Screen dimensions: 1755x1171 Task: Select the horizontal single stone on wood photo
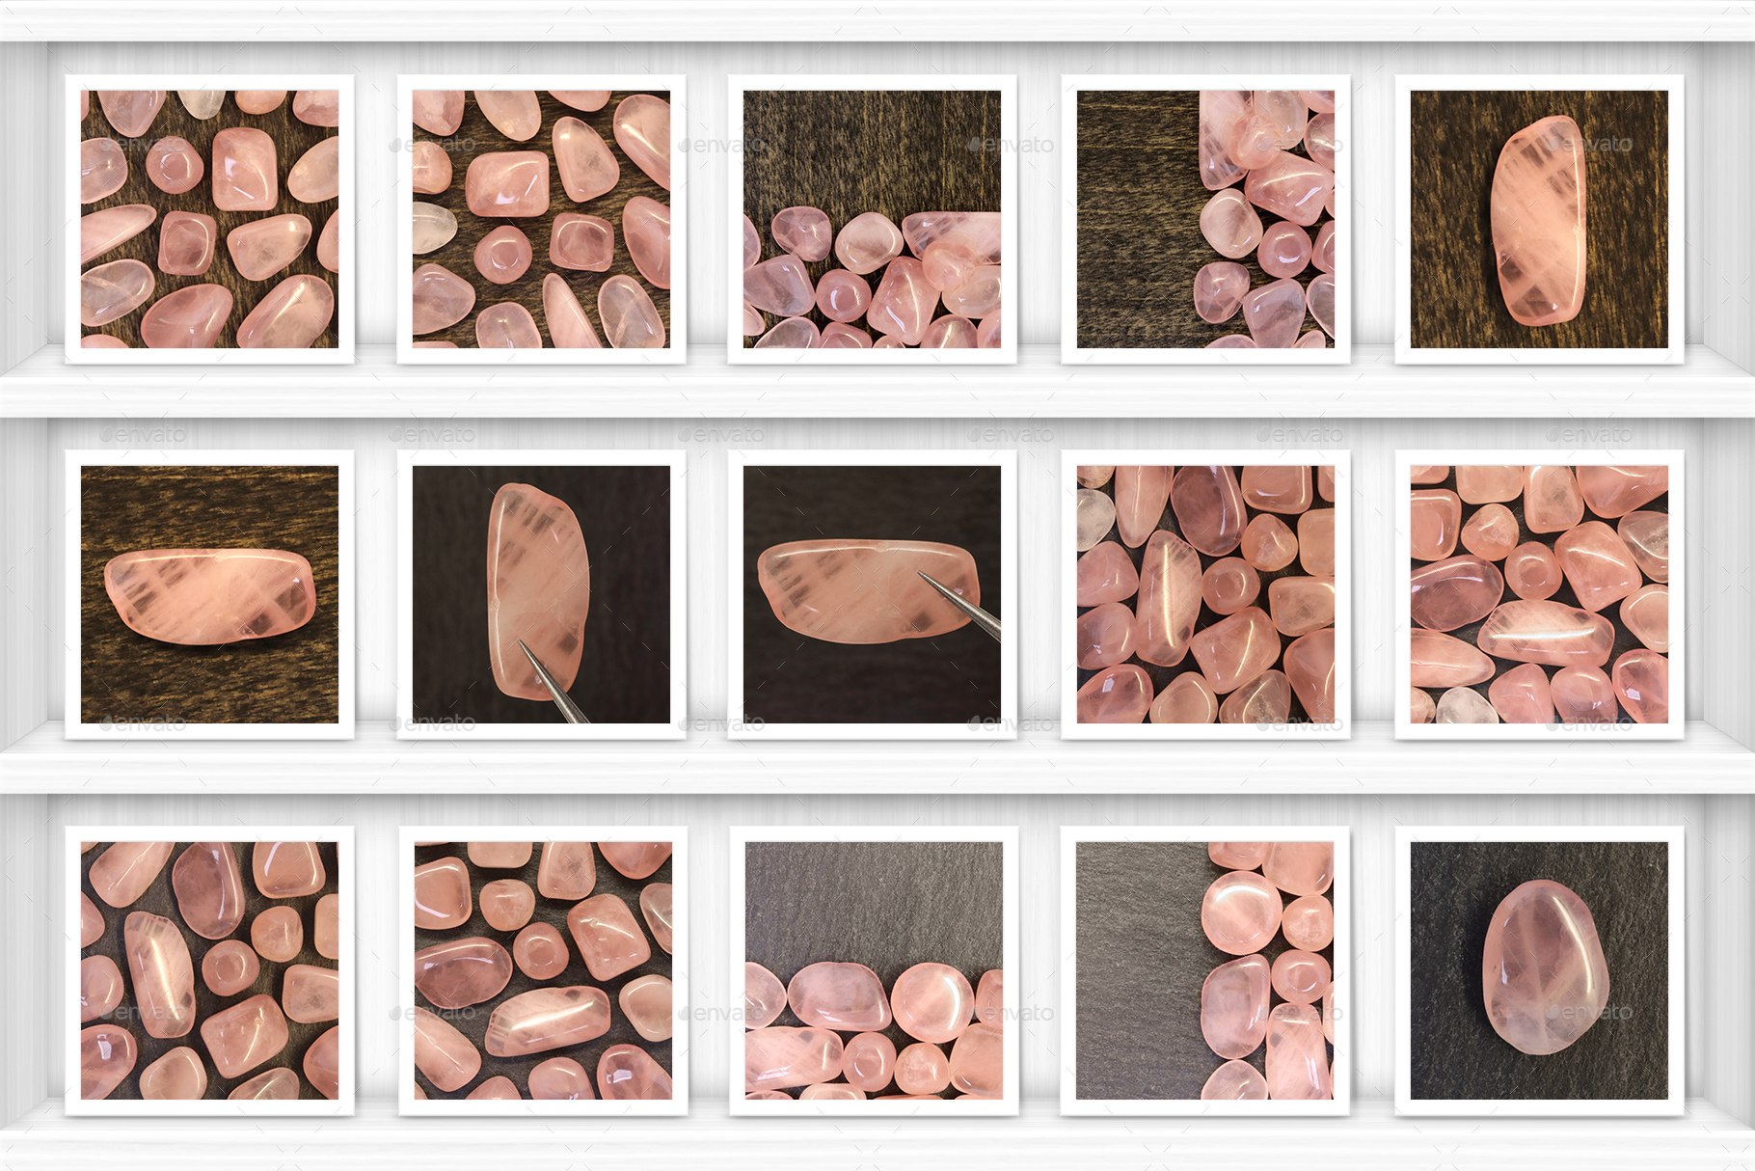pos(209,594)
